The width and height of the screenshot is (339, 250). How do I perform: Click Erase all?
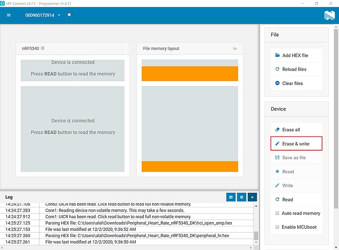[x=296, y=130]
